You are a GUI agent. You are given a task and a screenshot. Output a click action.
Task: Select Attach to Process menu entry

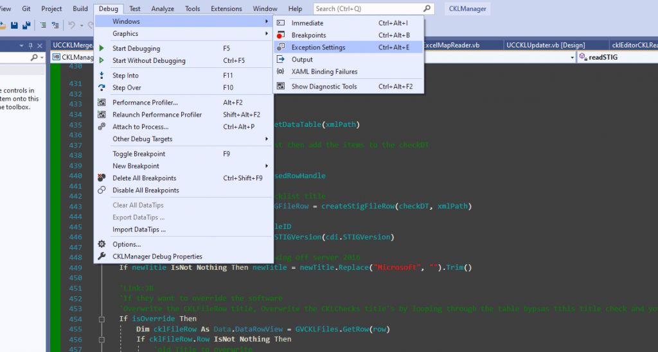point(184,126)
